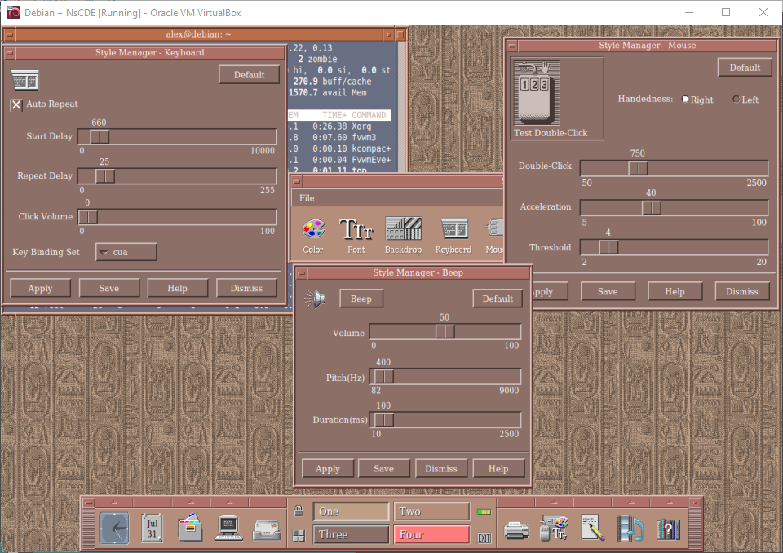Screen dimensions: 783x553
Task: Launch the terminal computer icon on the panel
Action: click(228, 529)
